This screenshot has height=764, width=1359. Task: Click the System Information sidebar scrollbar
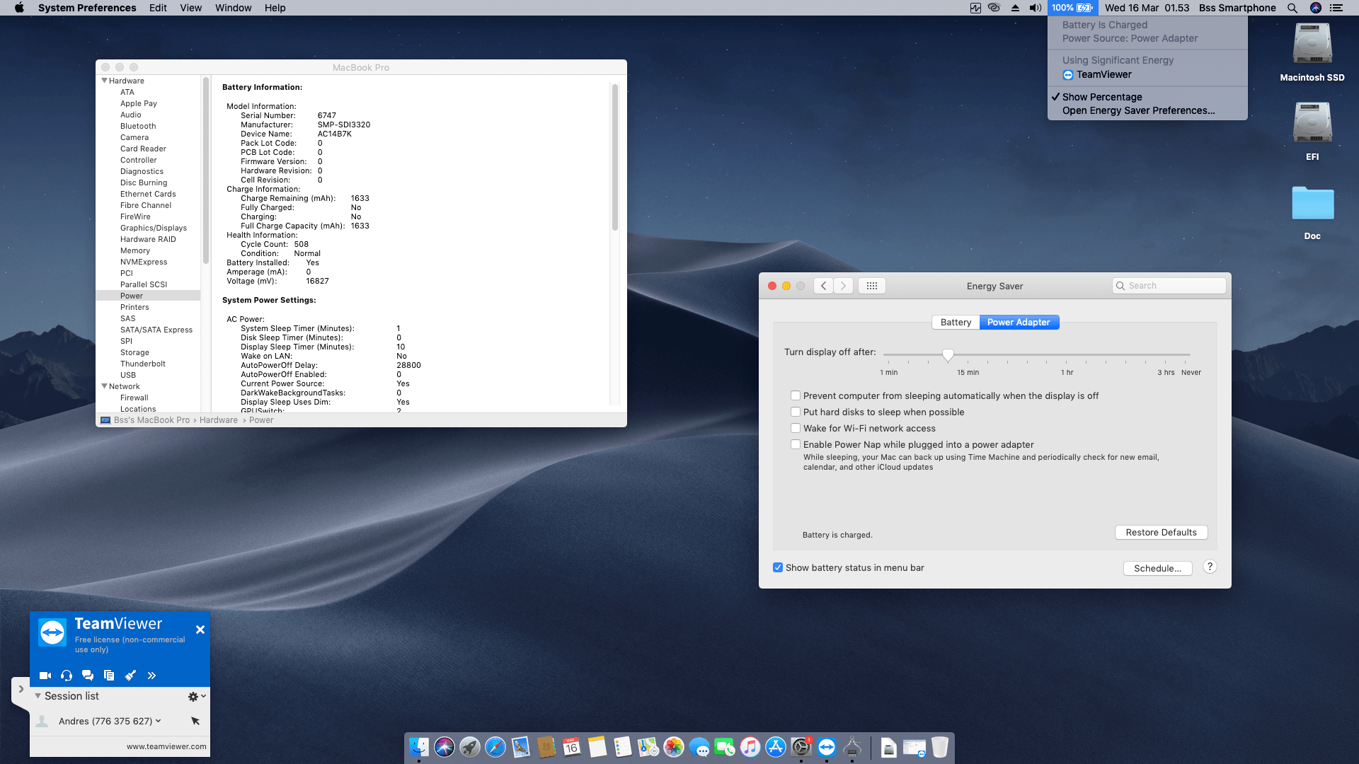pos(206,170)
